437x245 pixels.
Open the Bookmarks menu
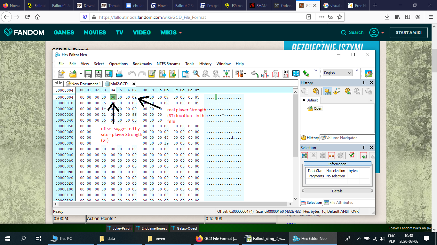(x=142, y=63)
